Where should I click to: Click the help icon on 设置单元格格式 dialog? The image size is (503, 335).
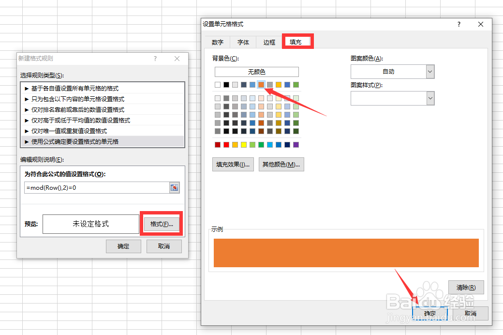[x=459, y=24]
